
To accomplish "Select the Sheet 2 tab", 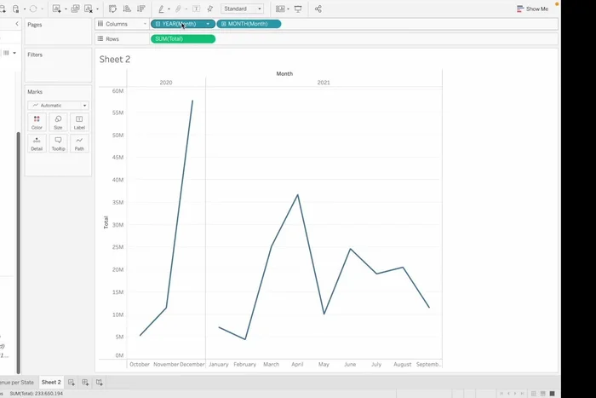I will pyautogui.click(x=51, y=383).
